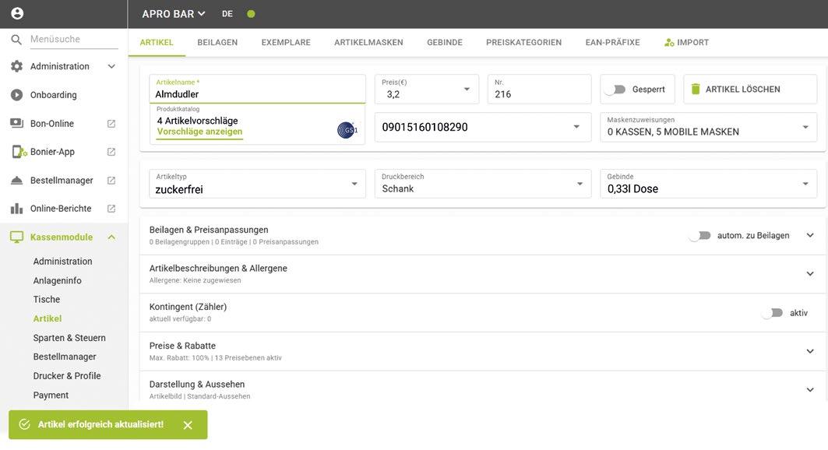Screen dimensions: 828x450
Task: Activate the Kontingent aktiv toggle
Action: pyautogui.click(x=772, y=313)
